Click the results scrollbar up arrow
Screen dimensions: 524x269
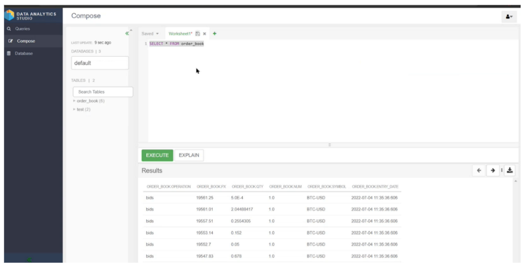tap(516, 181)
